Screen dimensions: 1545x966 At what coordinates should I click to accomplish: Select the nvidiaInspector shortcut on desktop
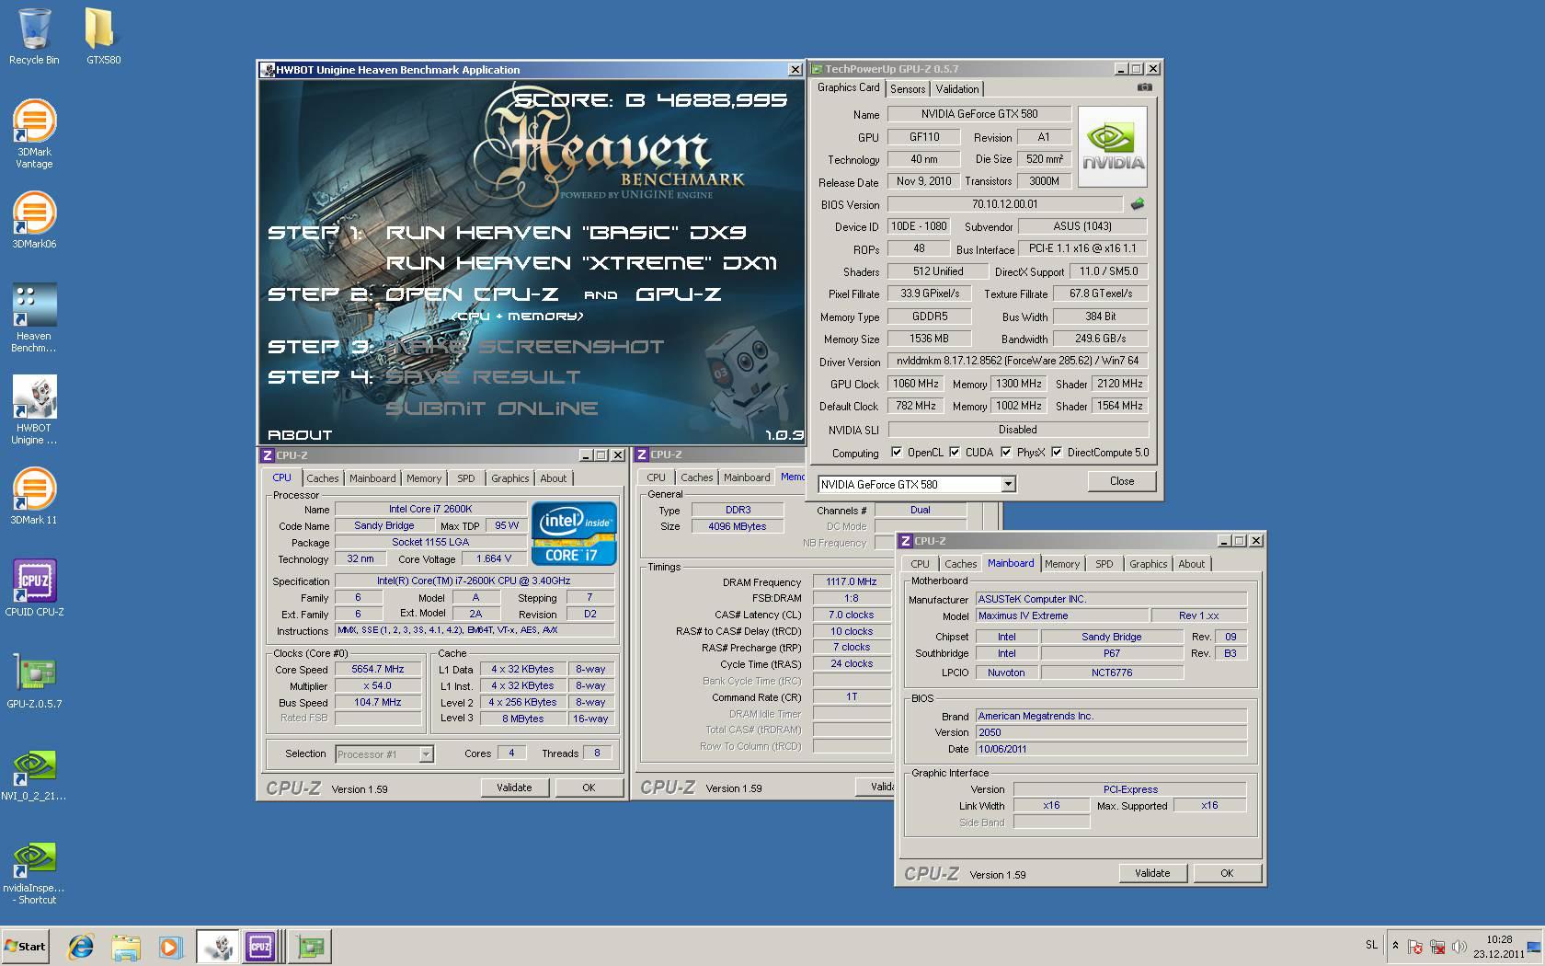pyautogui.click(x=34, y=873)
